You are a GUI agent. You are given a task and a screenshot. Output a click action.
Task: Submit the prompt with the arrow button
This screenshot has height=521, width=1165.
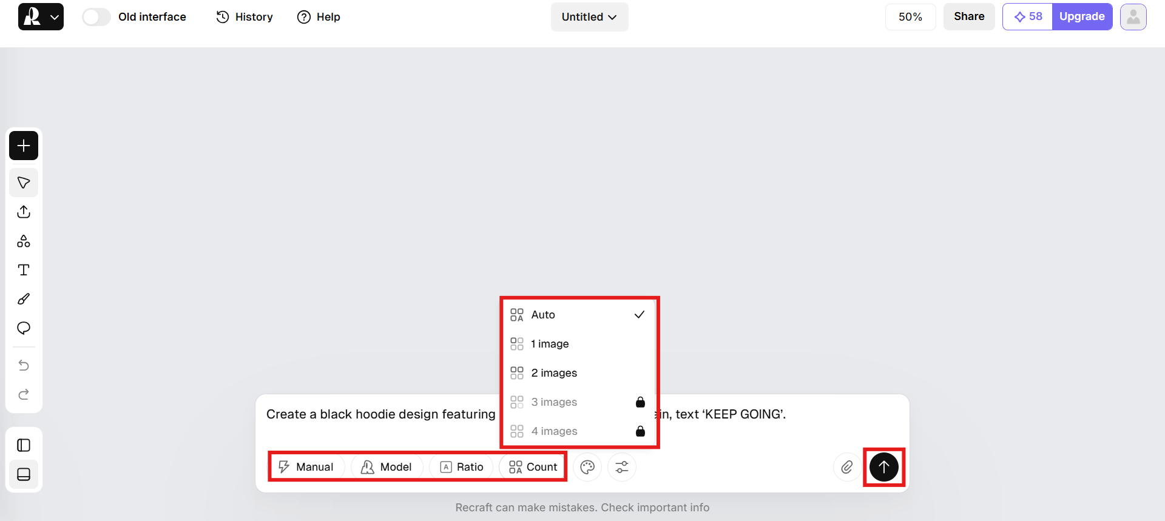[884, 467]
